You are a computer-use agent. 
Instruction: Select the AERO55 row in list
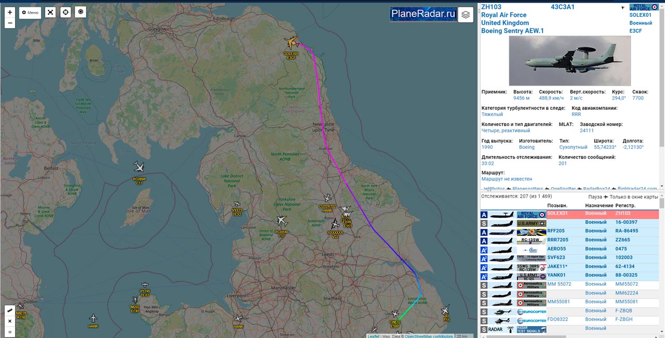569,249
